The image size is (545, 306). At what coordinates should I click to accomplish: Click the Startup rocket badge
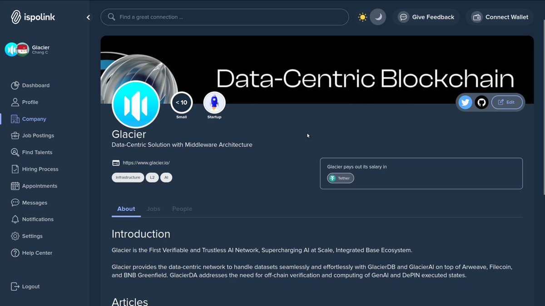click(214, 103)
